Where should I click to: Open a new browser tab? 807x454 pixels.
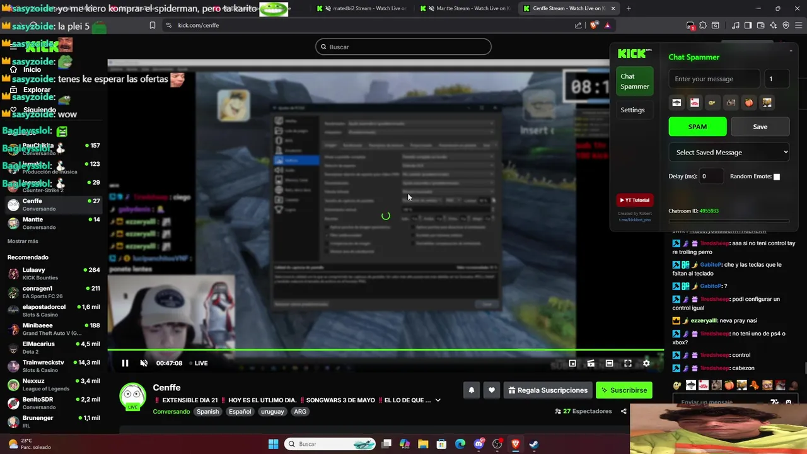629,8
